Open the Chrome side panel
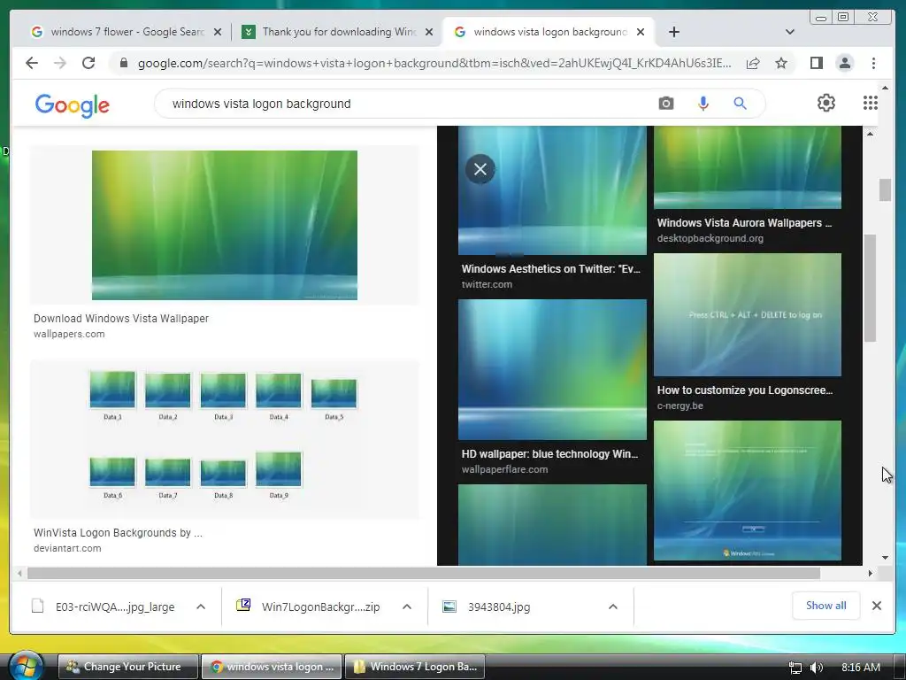906x680 pixels. coord(816,63)
